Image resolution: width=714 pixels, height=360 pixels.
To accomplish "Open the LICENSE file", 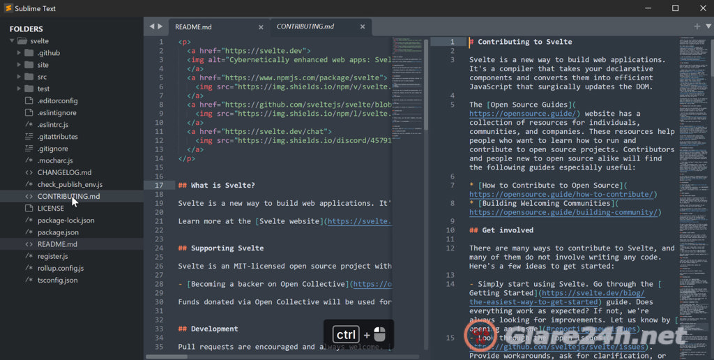I will click(x=50, y=208).
